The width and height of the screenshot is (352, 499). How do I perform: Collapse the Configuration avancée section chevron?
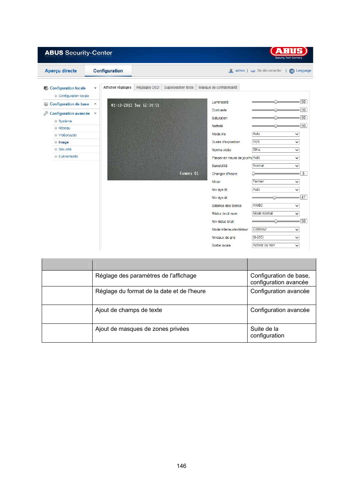[95, 113]
